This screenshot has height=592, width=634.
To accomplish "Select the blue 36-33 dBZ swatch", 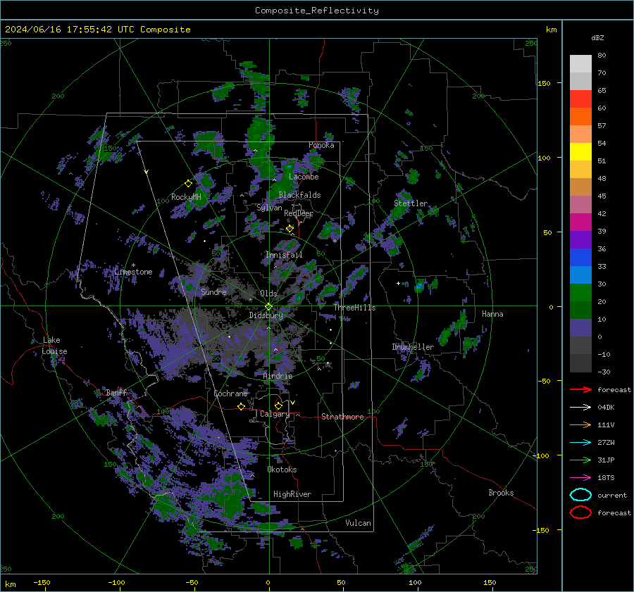I will (x=580, y=258).
